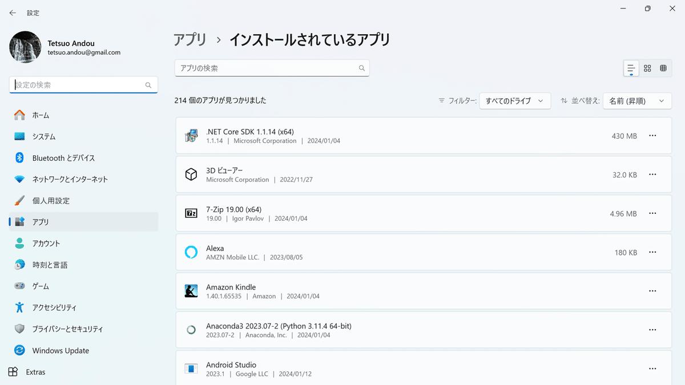Click the 7-Zip 19.00 (x64) name

tap(233, 209)
